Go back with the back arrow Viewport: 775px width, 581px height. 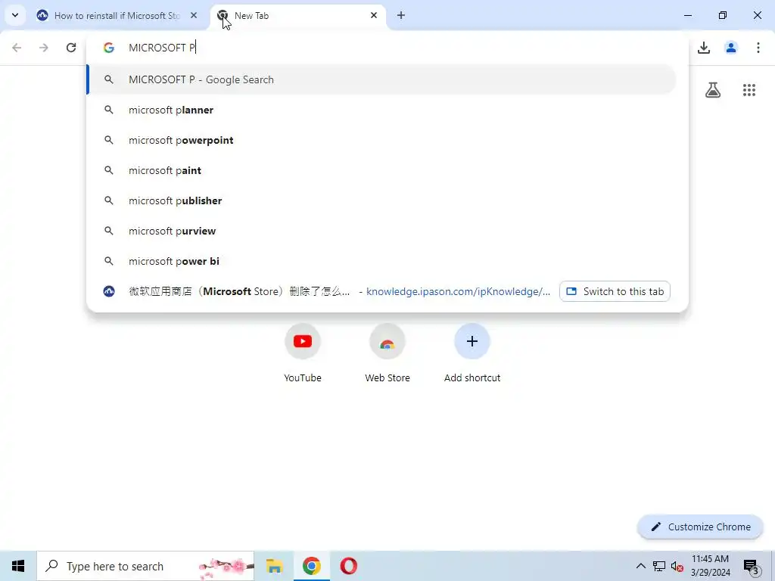pos(17,48)
